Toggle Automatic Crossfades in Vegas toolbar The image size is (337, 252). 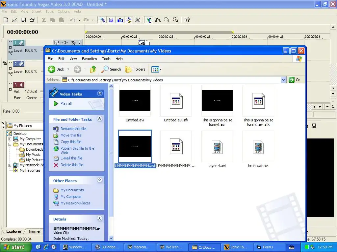pyautogui.click(x=111, y=20)
